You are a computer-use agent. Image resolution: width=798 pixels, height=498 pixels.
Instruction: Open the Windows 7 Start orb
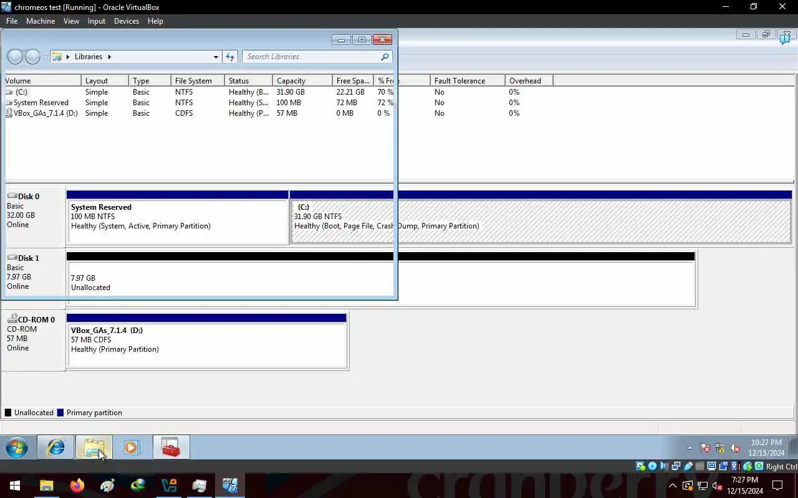click(17, 447)
